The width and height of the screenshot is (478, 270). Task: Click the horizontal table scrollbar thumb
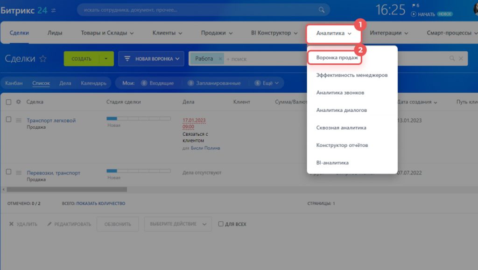click(67, 189)
